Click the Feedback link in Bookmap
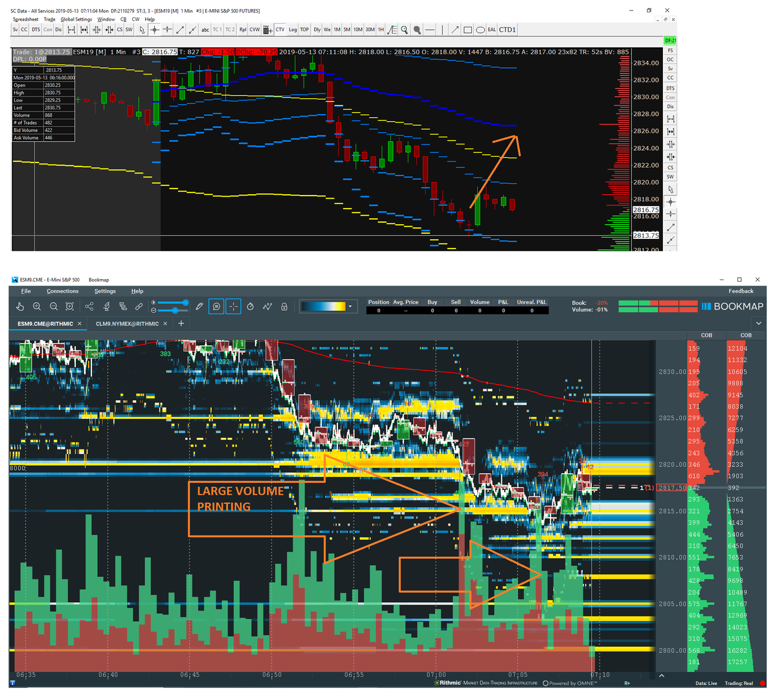 pos(741,291)
